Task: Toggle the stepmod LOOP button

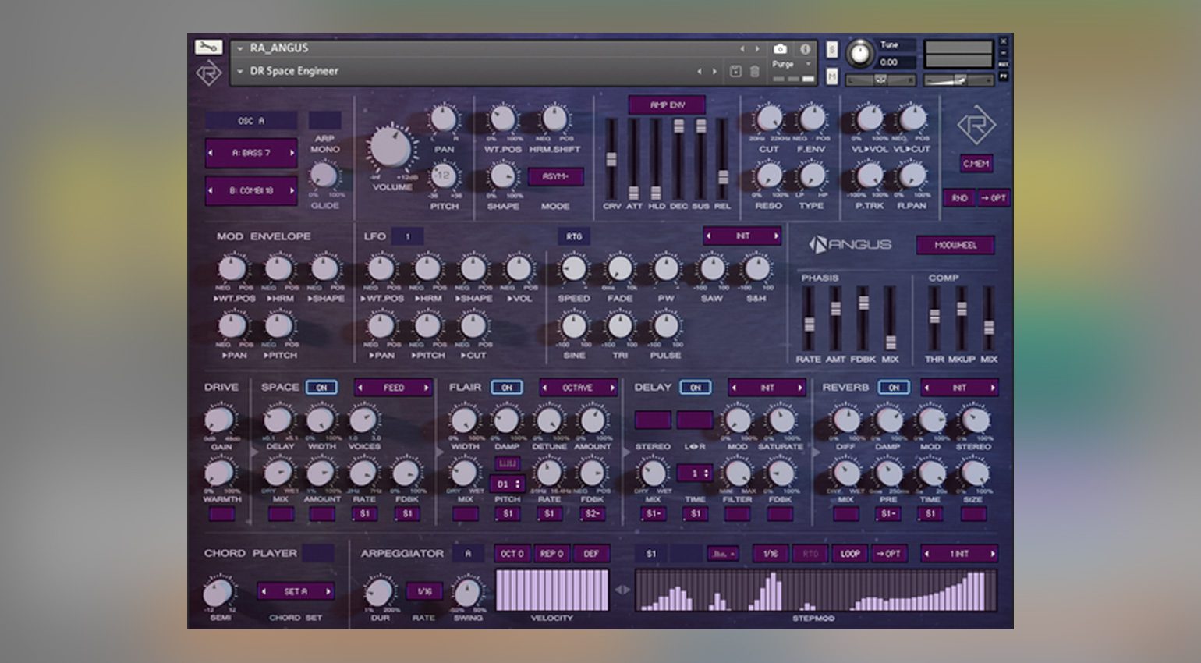Action: 850,554
